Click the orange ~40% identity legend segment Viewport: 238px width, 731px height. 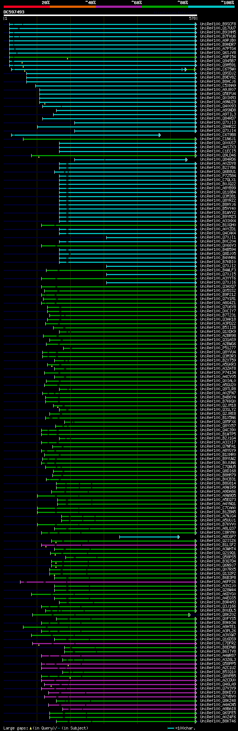click(x=73, y=7)
